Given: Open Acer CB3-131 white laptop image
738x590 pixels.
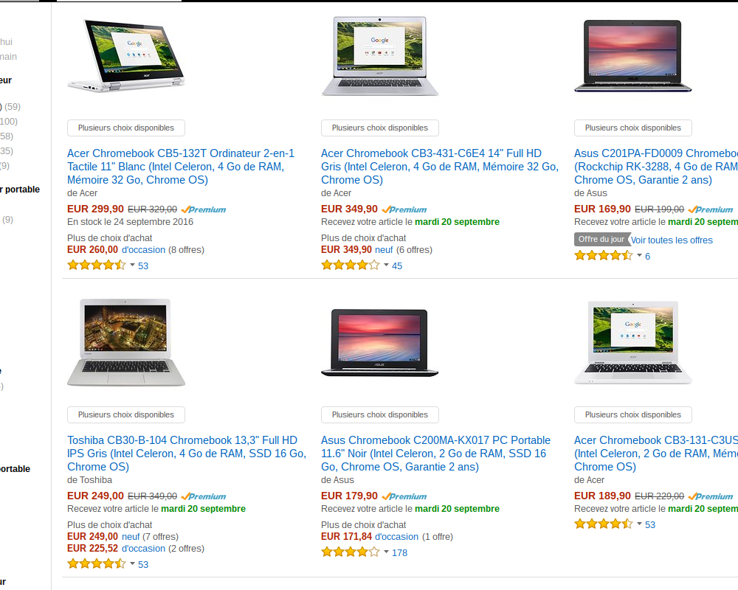Looking at the screenshot, I should [633, 342].
